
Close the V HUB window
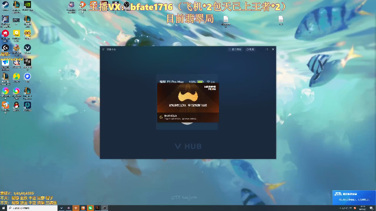(273, 49)
